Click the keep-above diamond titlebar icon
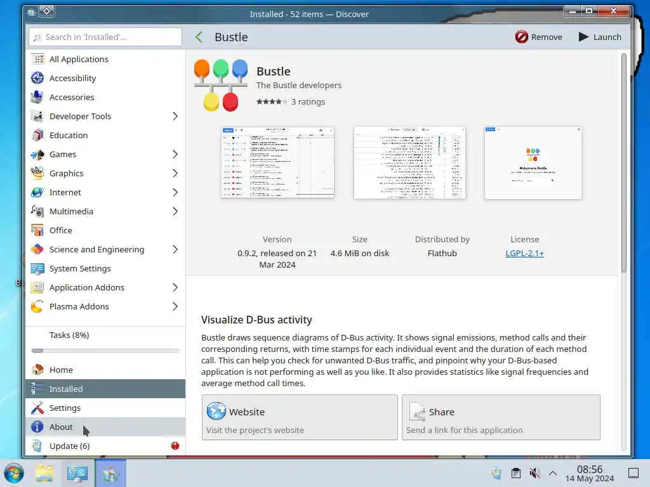This screenshot has height=487, width=650. pyautogui.click(x=47, y=11)
